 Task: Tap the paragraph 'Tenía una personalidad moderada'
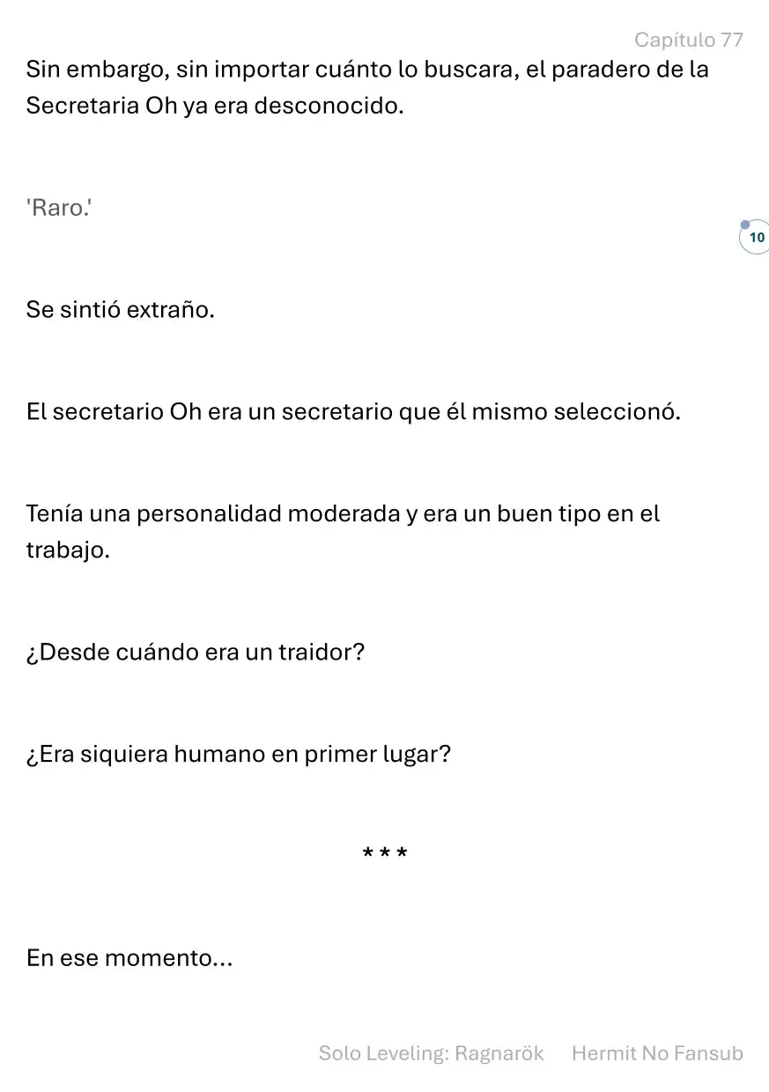pos(343,532)
